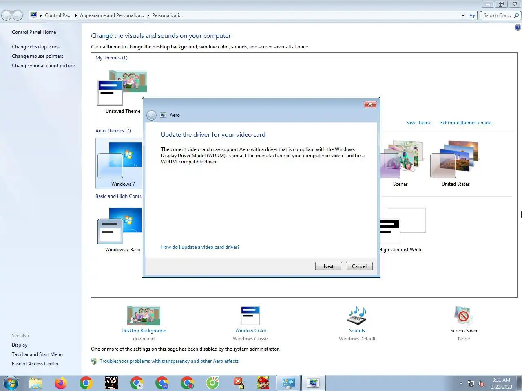Click 'Personalizati...' breadcrumb segment
Image resolution: width=522 pixels, height=391 pixels.
(167, 15)
